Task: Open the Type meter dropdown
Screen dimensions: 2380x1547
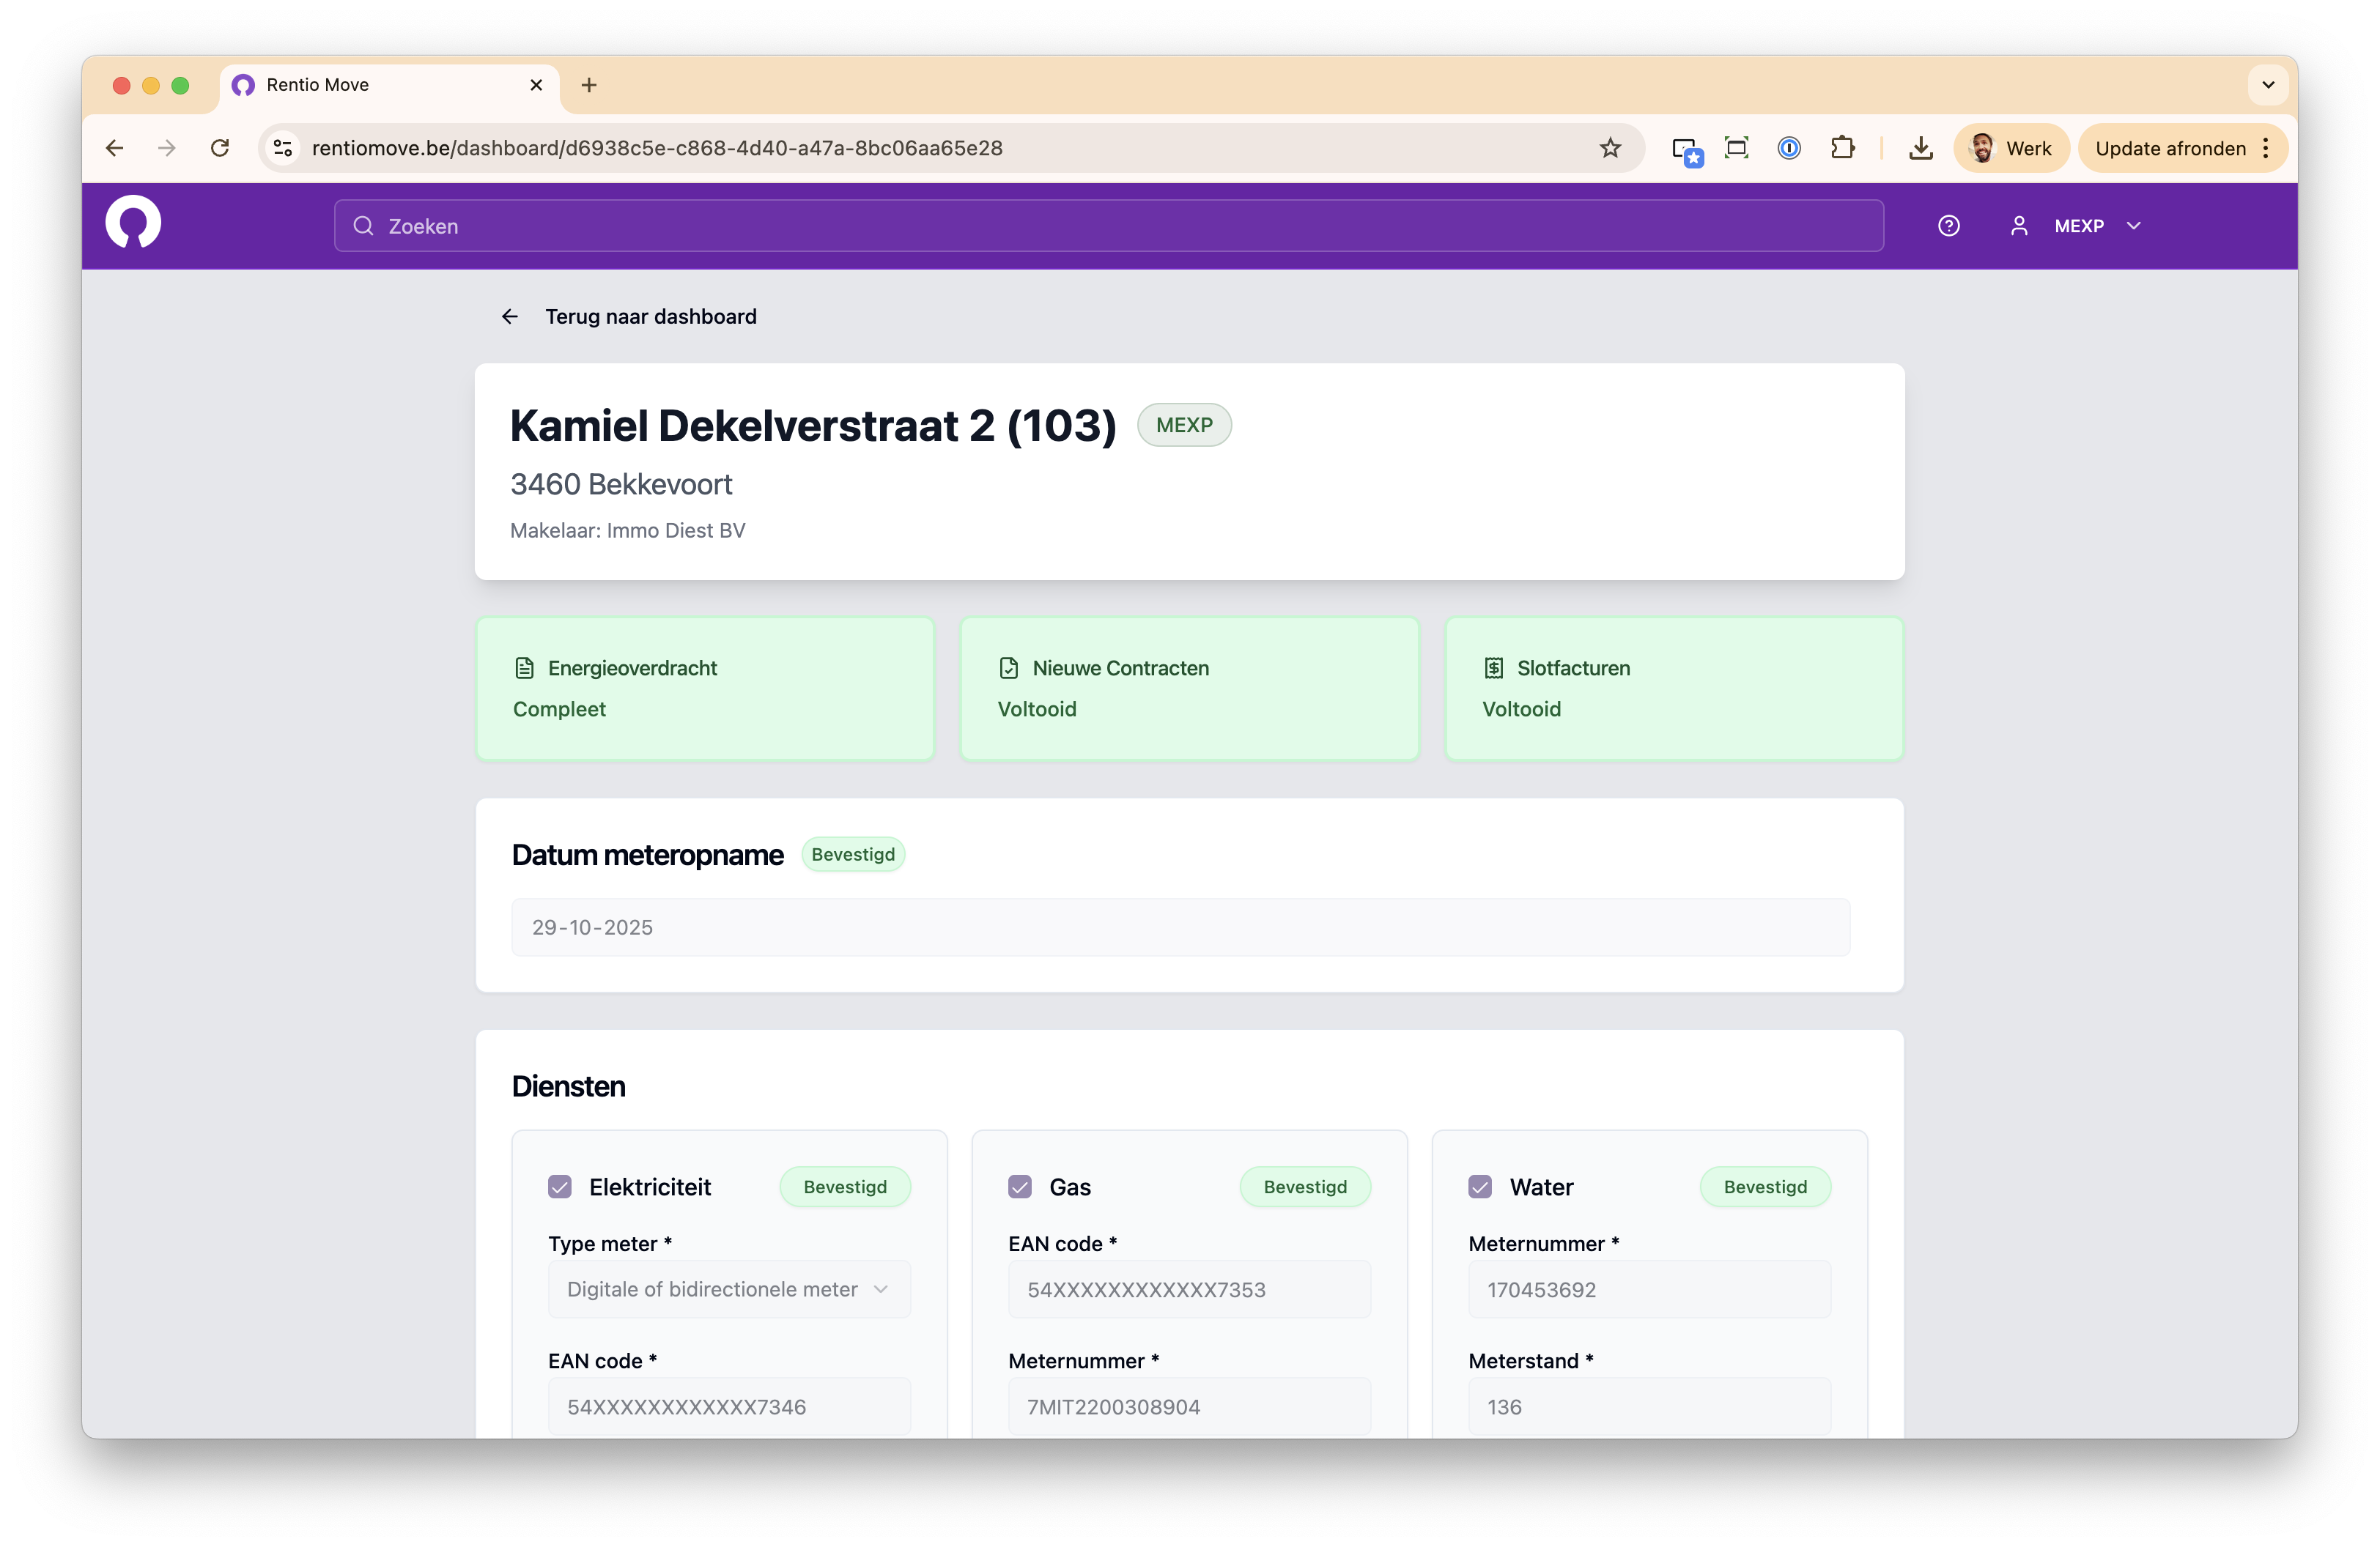Action: [x=729, y=1289]
